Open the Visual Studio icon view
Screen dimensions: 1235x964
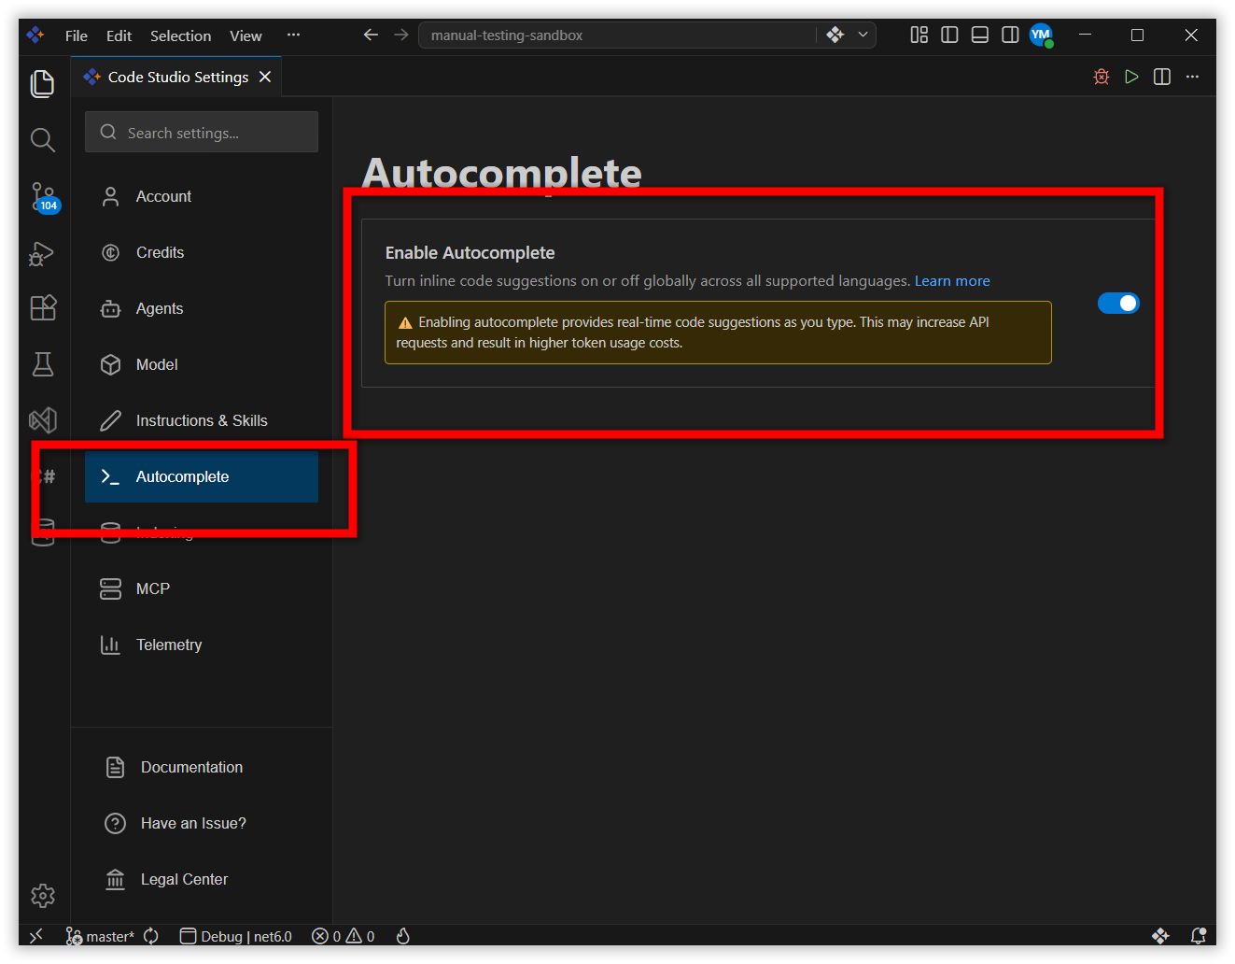pyautogui.click(x=43, y=420)
